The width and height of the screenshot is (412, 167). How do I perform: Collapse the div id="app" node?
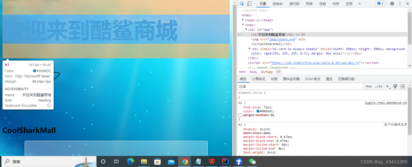[246, 29]
